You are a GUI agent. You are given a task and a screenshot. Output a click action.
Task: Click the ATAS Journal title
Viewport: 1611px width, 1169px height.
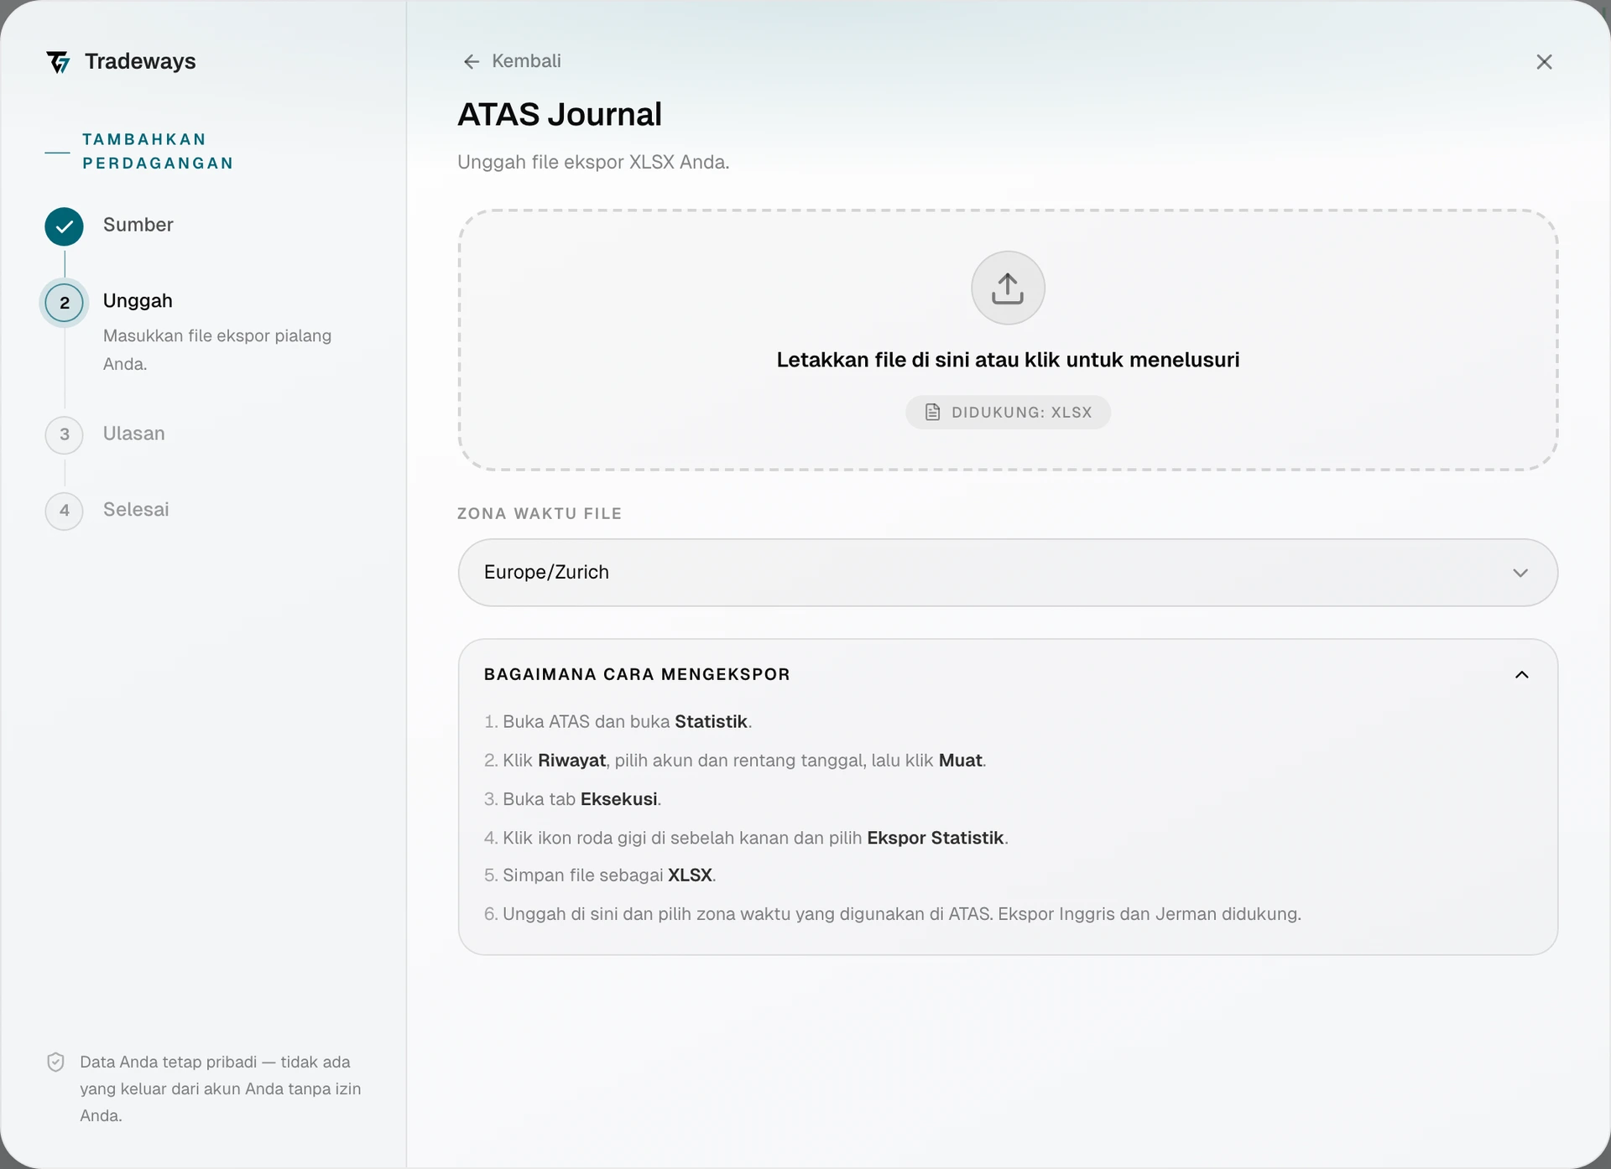click(x=560, y=115)
